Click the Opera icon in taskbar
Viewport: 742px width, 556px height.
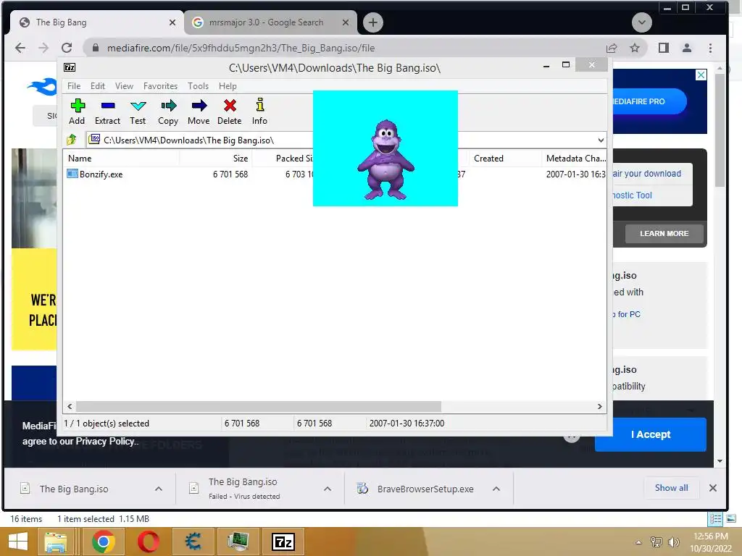click(148, 542)
